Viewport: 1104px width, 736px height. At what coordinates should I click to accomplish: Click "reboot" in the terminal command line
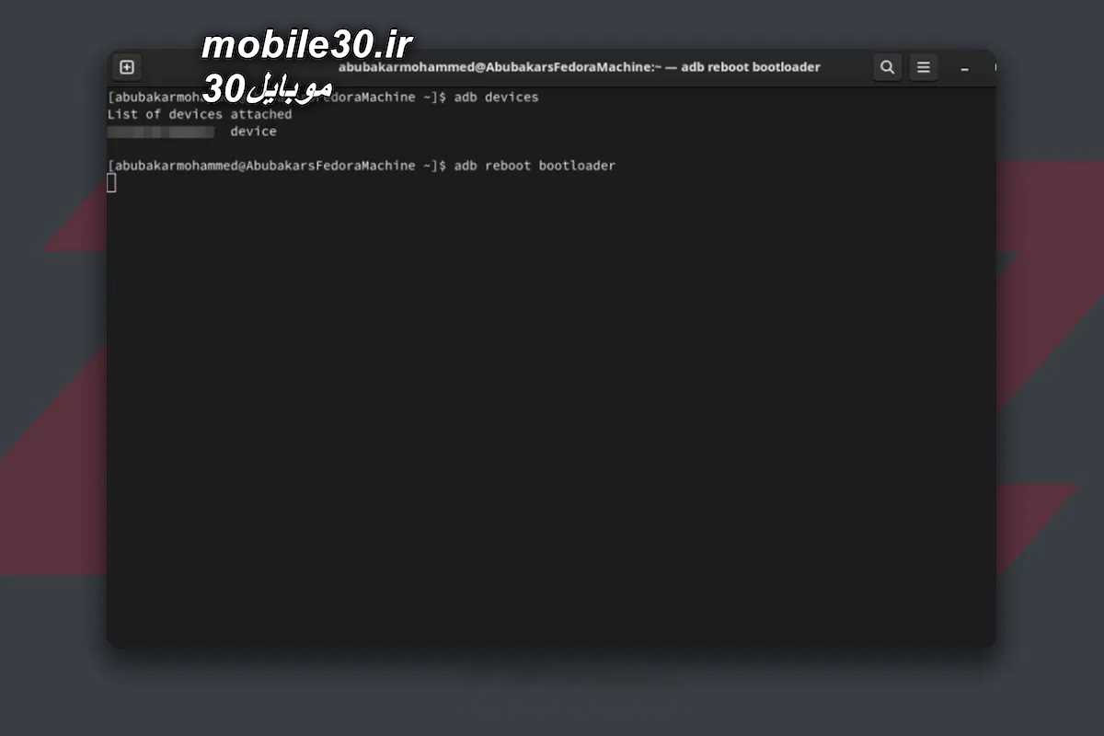508,166
